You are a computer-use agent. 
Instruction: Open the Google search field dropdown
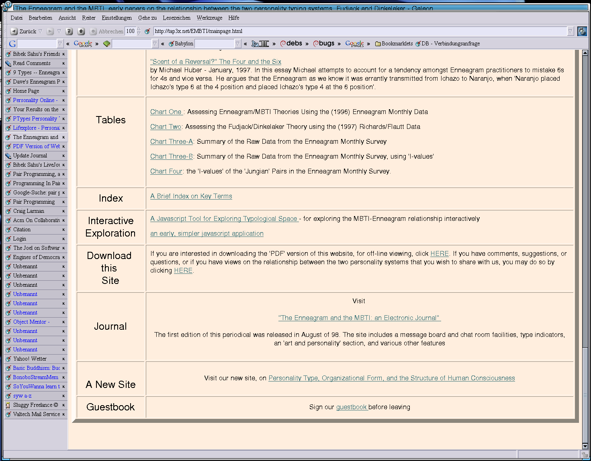(60, 44)
